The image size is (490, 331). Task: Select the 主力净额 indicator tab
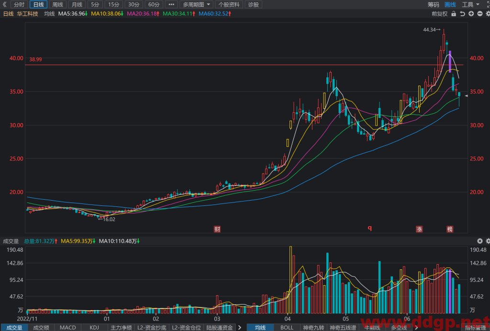point(121,328)
